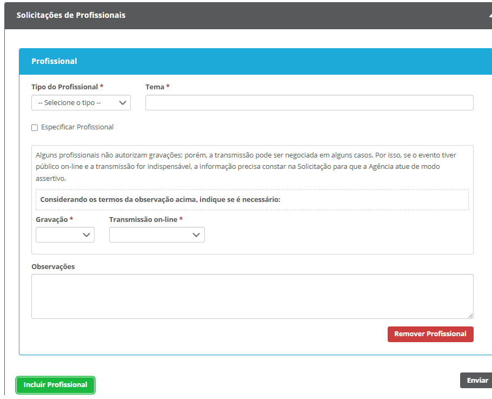Expand the Gravação dropdown

[65, 234]
